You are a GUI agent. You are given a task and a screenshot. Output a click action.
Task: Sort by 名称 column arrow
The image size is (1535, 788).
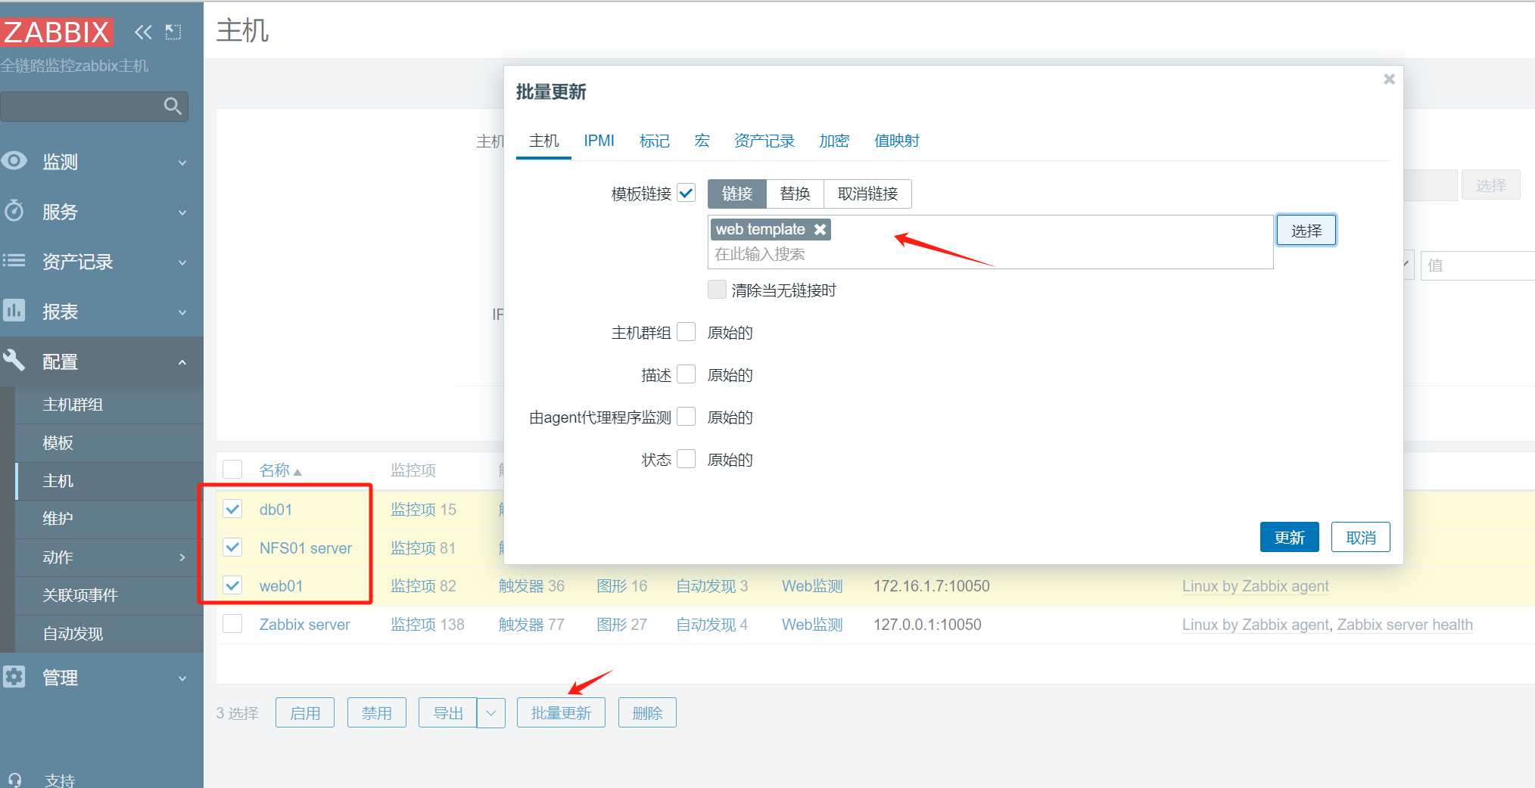point(297,472)
